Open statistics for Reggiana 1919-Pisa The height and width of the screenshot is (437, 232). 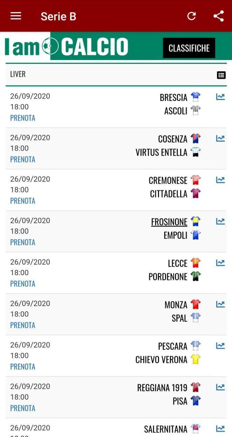click(x=220, y=387)
